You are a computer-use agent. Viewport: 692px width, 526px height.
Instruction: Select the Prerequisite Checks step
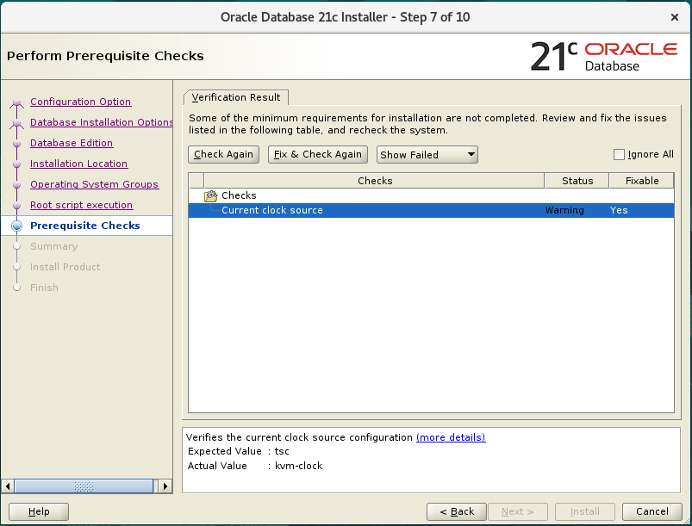[x=85, y=226]
